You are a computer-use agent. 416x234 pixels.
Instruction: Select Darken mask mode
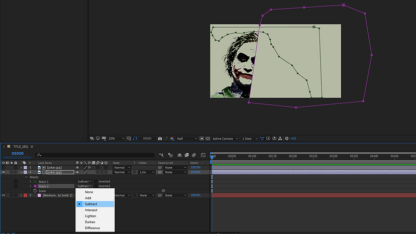point(95,222)
